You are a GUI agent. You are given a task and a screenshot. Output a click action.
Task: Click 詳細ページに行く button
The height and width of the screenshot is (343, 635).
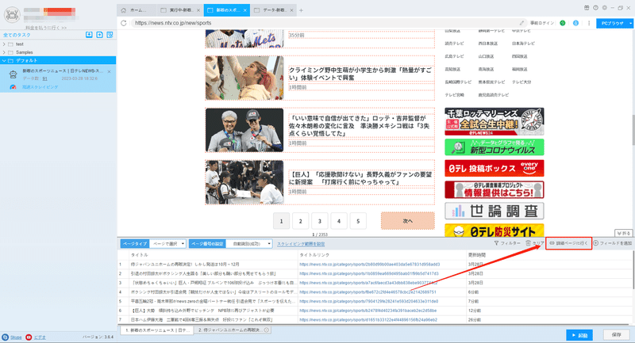coord(568,243)
